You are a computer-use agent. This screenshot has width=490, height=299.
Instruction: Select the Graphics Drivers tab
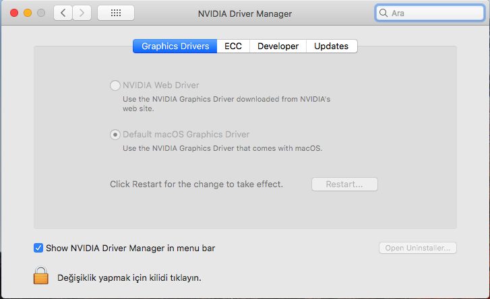click(175, 46)
